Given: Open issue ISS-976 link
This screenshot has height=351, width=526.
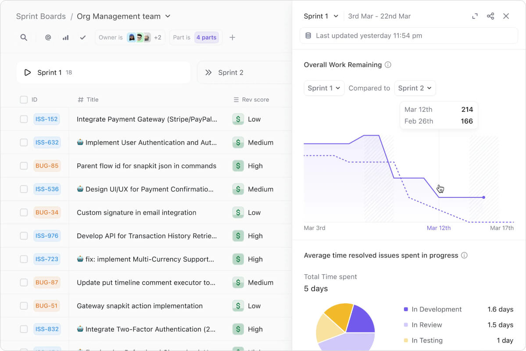Looking at the screenshot, I should coord(47,236).
